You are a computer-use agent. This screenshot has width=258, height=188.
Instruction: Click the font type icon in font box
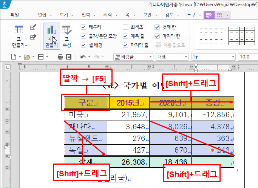(x=196, y=57)
